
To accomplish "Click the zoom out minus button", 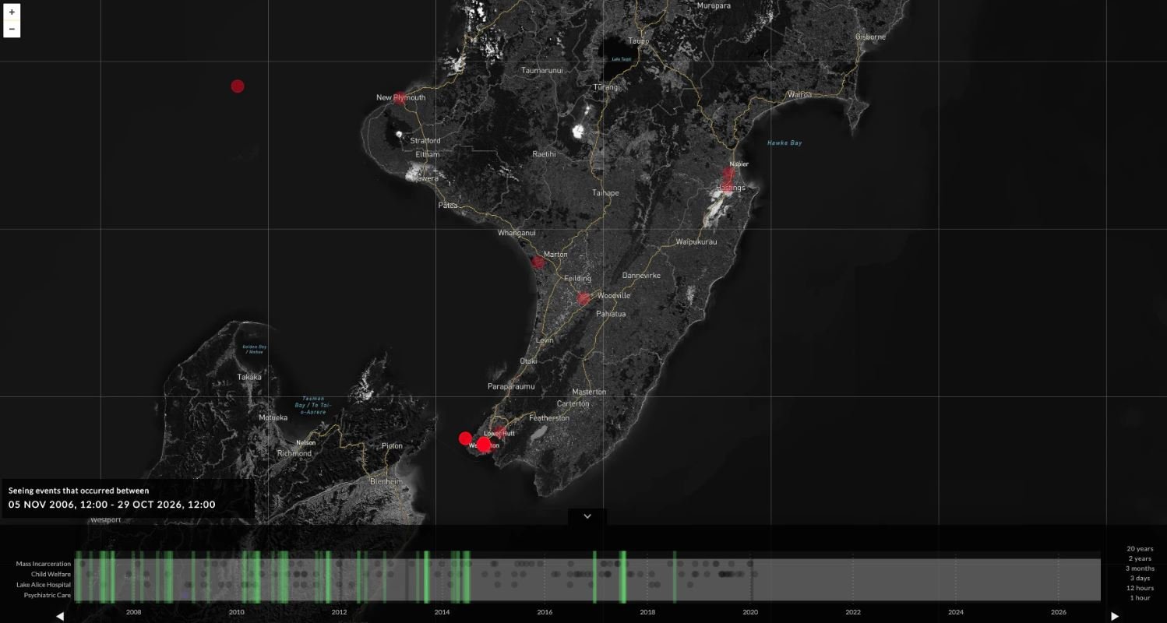I will pos(12,30).
